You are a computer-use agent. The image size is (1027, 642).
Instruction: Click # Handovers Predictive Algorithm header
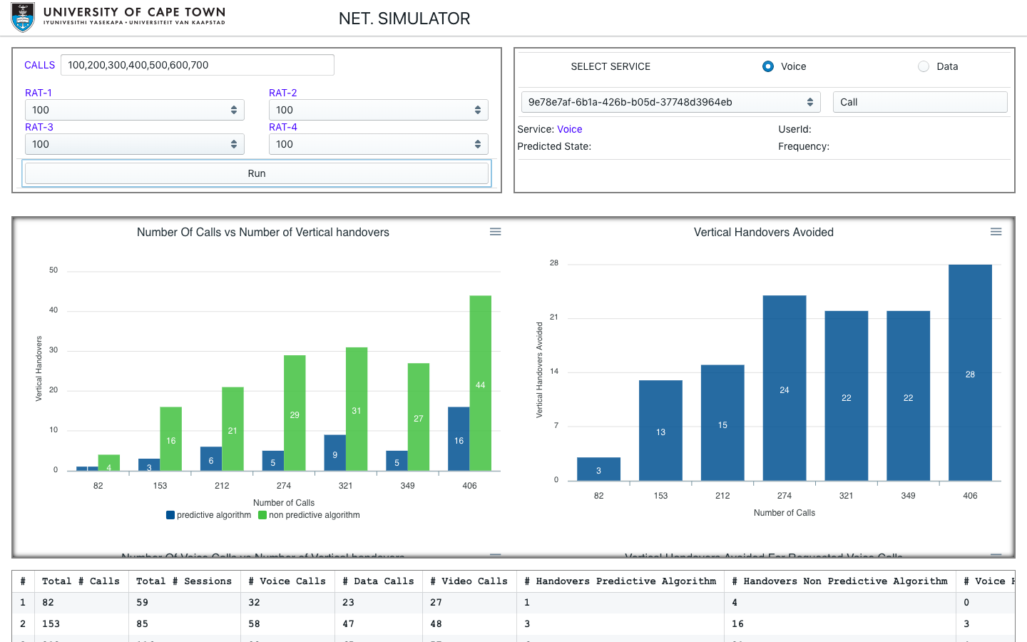click(620, 581)
